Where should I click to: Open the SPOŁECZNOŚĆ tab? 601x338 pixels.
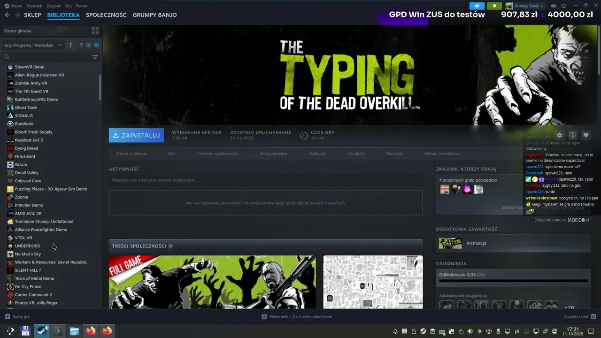tap(106, 15)
